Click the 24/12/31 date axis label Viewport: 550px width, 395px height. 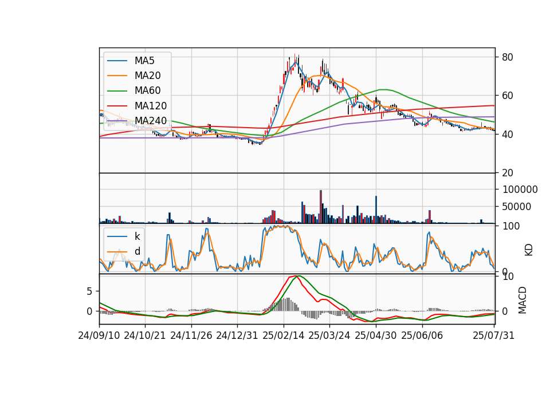237,336
